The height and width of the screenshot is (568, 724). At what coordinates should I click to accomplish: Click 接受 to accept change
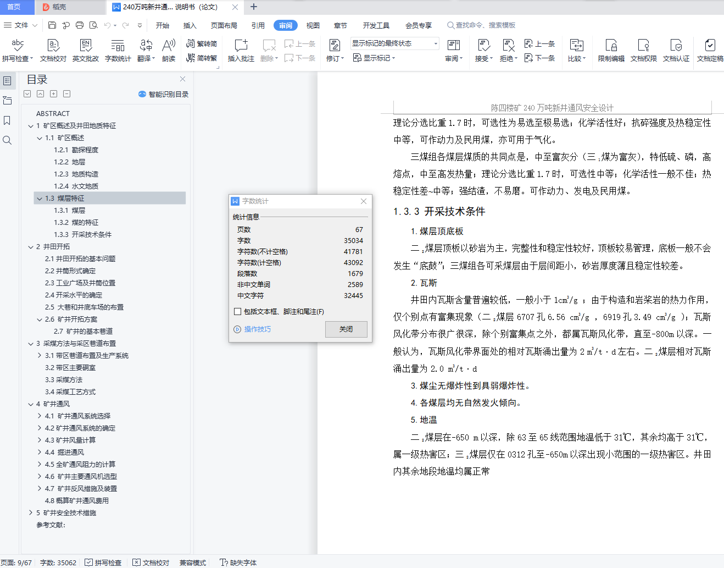coord(484,49)
